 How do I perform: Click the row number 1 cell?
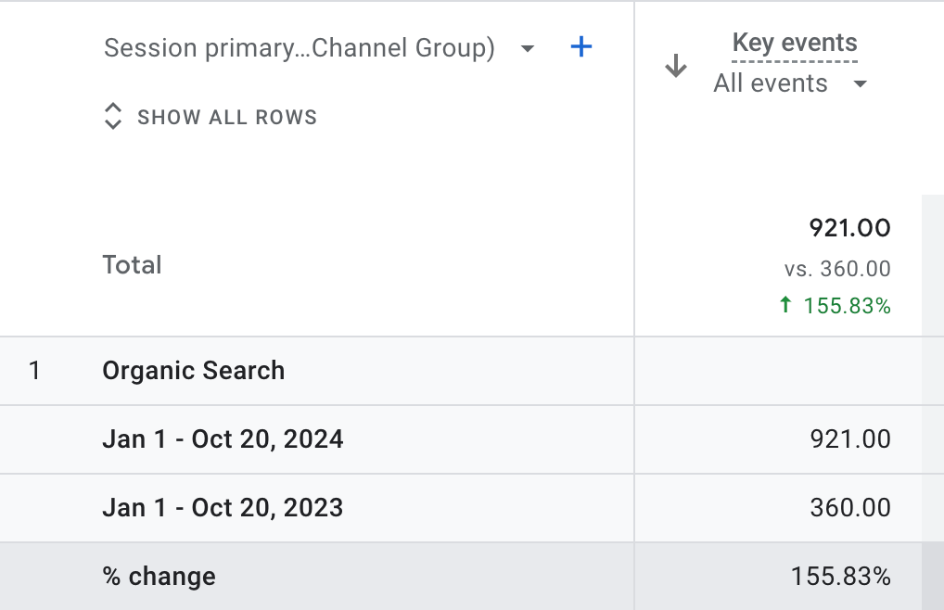click(x=34, y=371)
